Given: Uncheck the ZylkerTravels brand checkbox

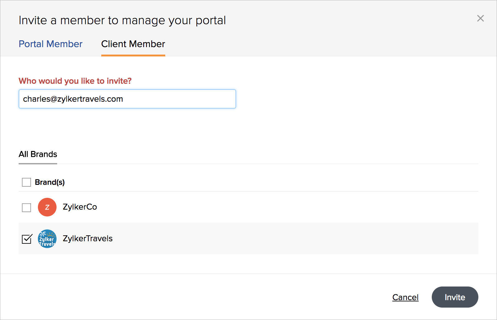Looking at the screenshot, I should click(x=27, y=239).
